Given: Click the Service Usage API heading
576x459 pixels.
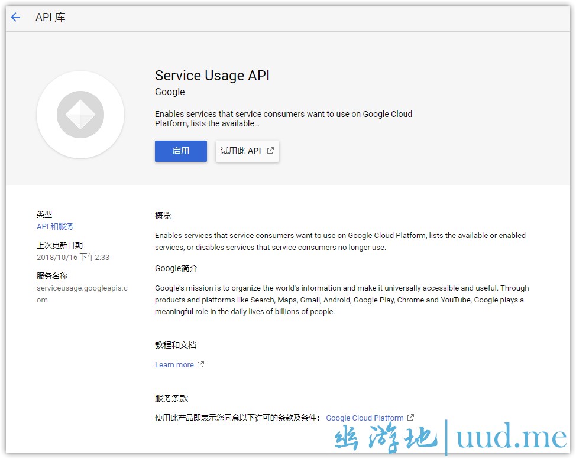Looking at the screenshot, I should coord(212,76).
